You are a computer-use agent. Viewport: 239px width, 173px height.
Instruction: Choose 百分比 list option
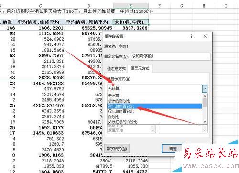click(x=155, y=117)
